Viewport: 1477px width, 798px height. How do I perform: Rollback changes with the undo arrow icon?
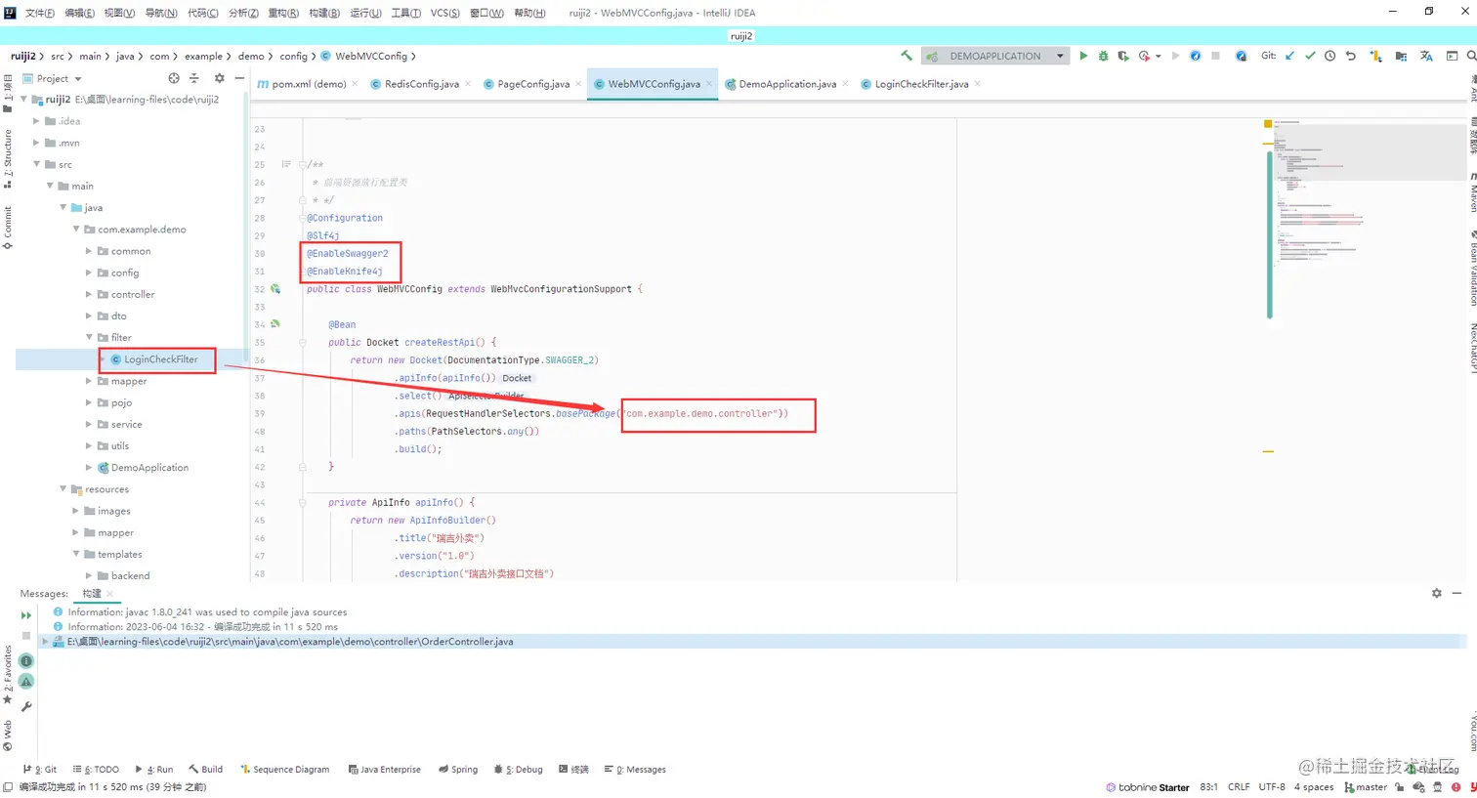1351,56
